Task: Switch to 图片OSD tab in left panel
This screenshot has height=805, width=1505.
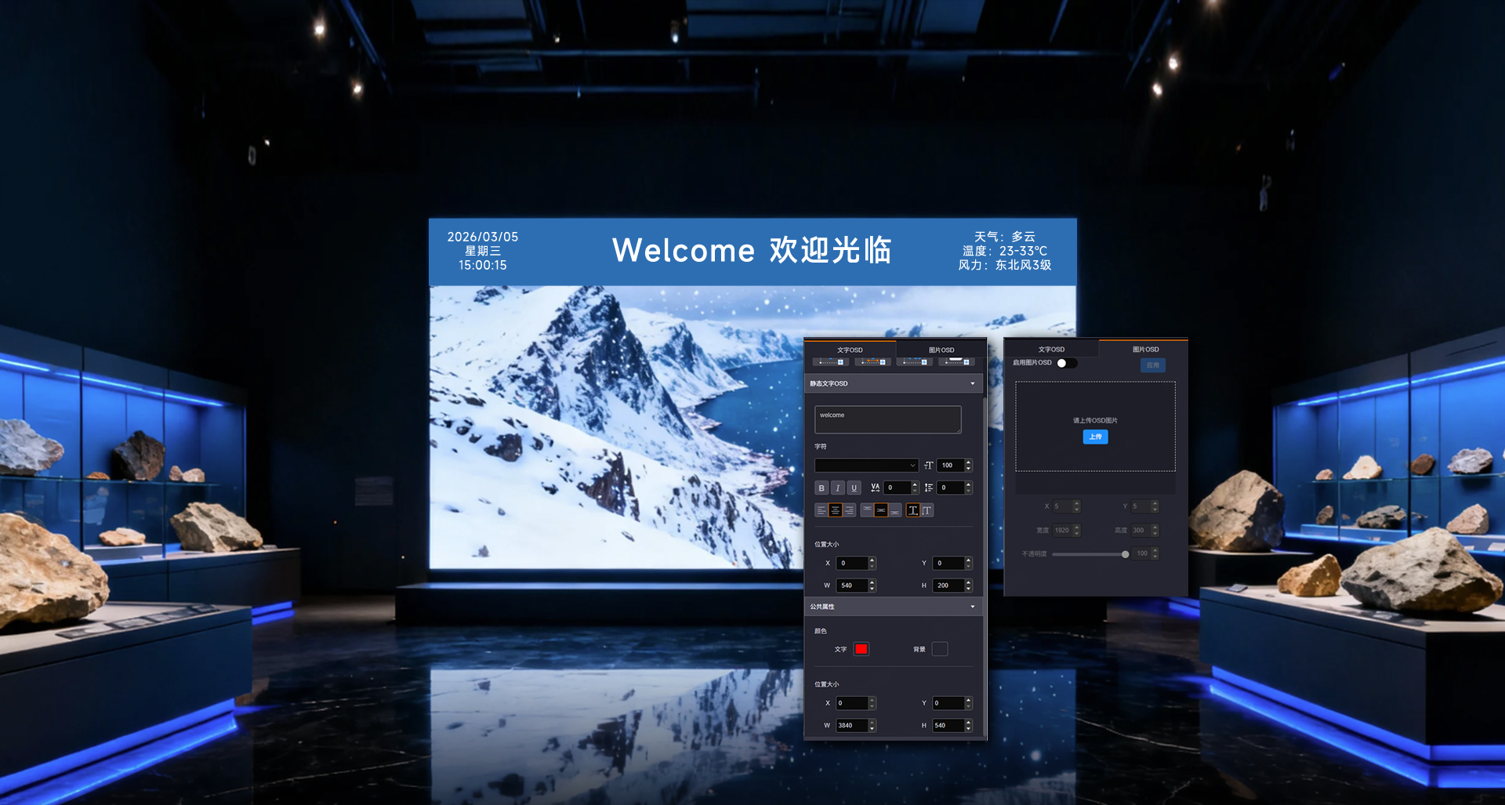Action: pos(941,350)
